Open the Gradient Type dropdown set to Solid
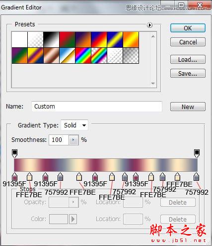 coord(74,125)
